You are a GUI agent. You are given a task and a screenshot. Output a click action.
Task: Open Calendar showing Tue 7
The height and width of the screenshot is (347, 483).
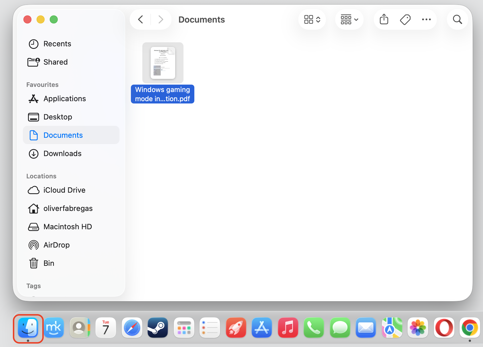(x=106, y=328)
